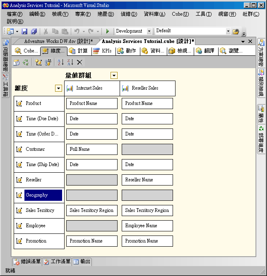Click the Save toolbar icon

(24, 31)
